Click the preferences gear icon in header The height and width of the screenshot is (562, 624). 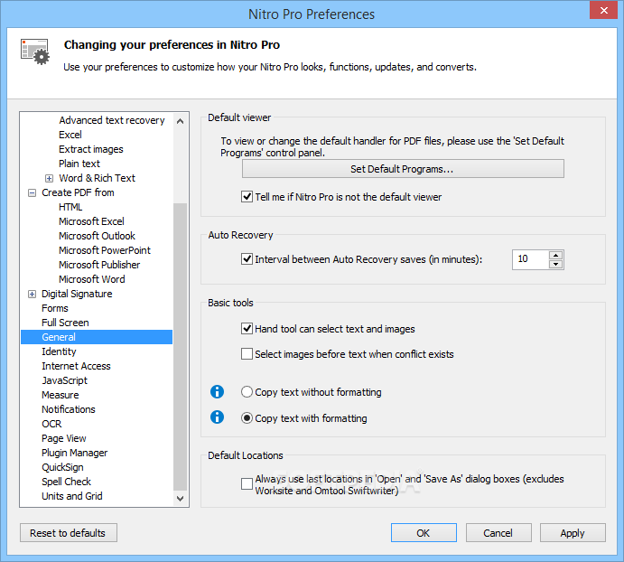point(35,52)
